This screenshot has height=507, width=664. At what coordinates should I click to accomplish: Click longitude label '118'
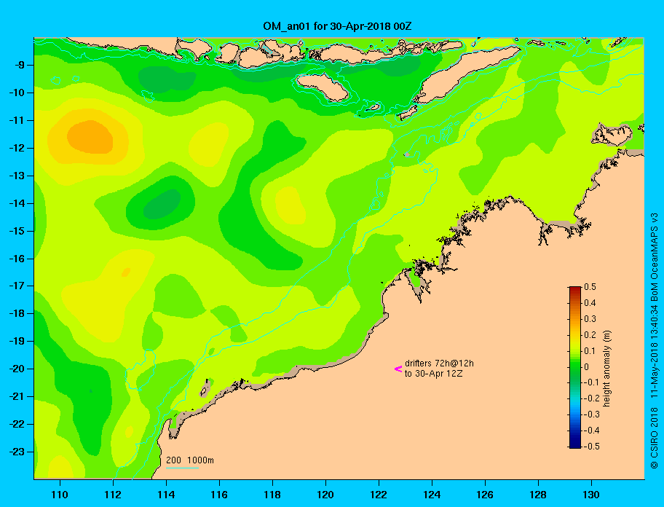tap(272, 495)
